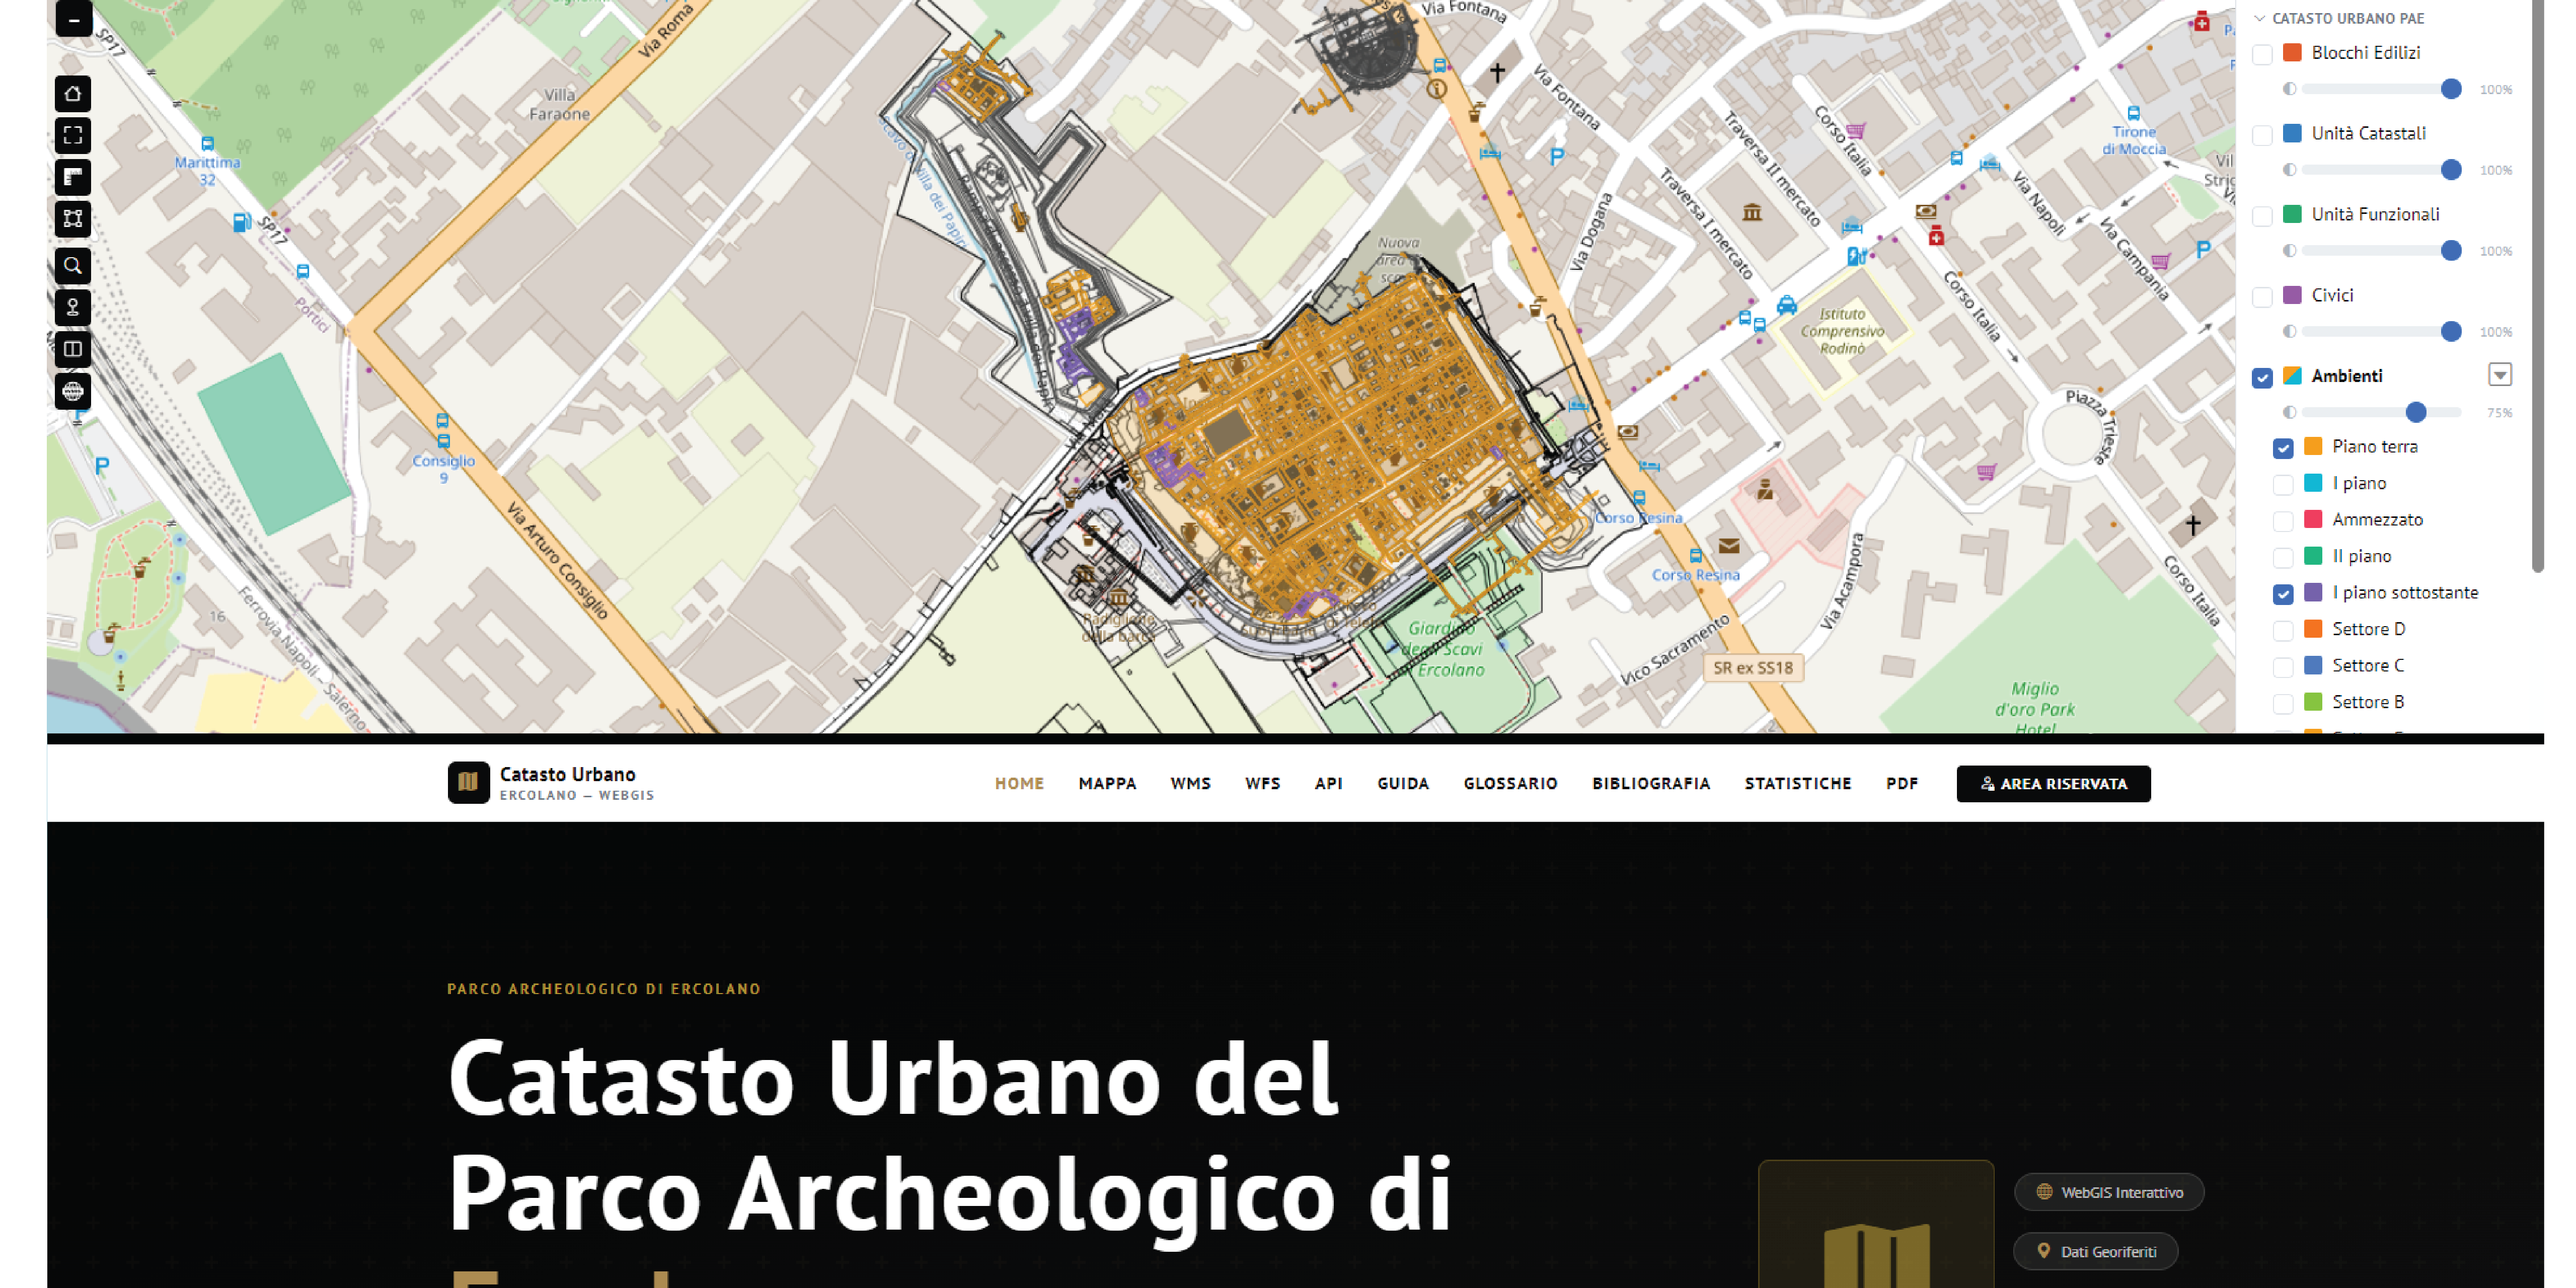Click the globe icon in WebGIS Interattivo
The width and height of the screenshot is (2576, 1288).
click(2044, 1191)
